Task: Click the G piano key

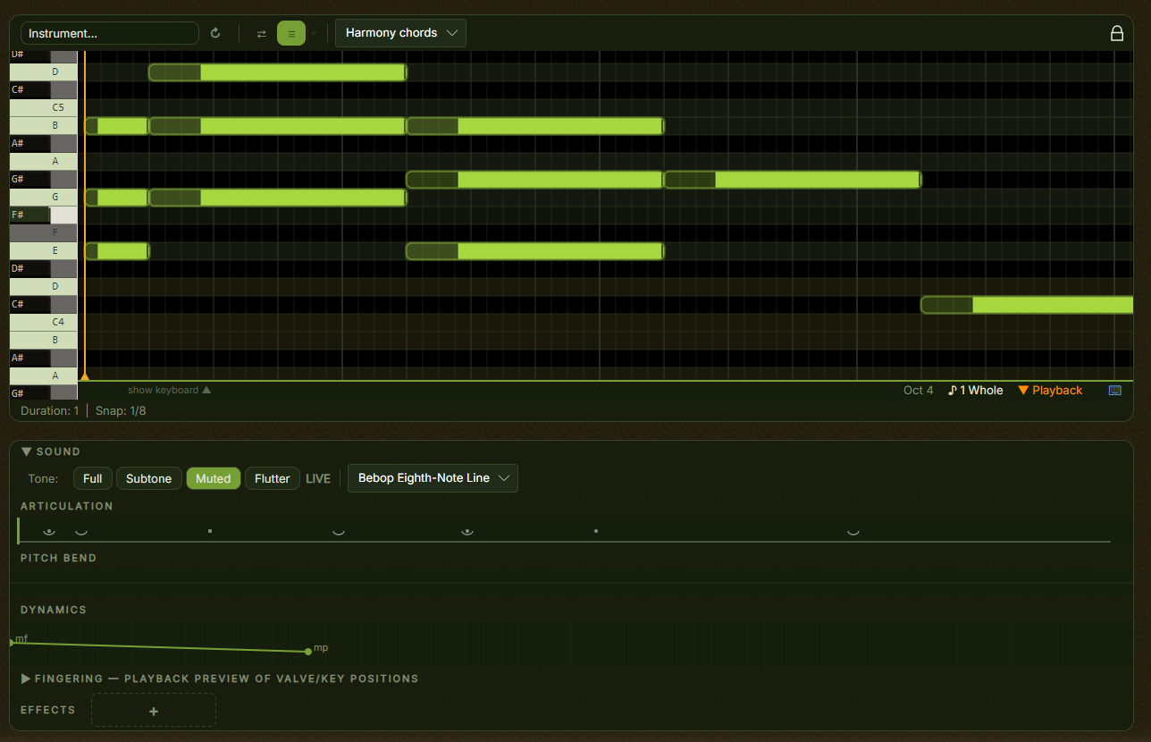Action: click(44, 197)
